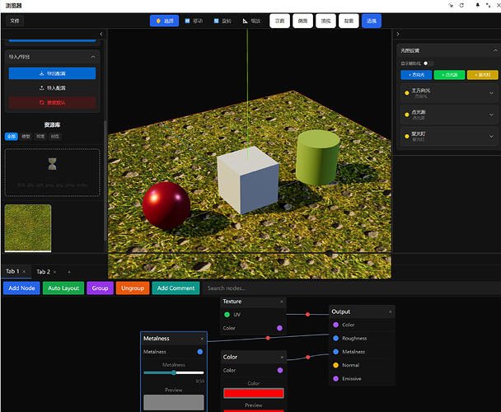The image size is (501, 412).
Task: Click the refresh icon in window title bar
Action: pos(461,6)
